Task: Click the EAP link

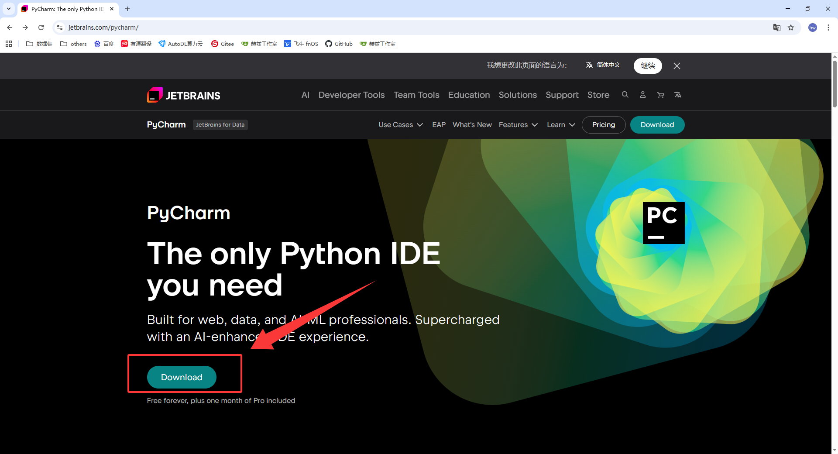Action: [x=439, y=125]
